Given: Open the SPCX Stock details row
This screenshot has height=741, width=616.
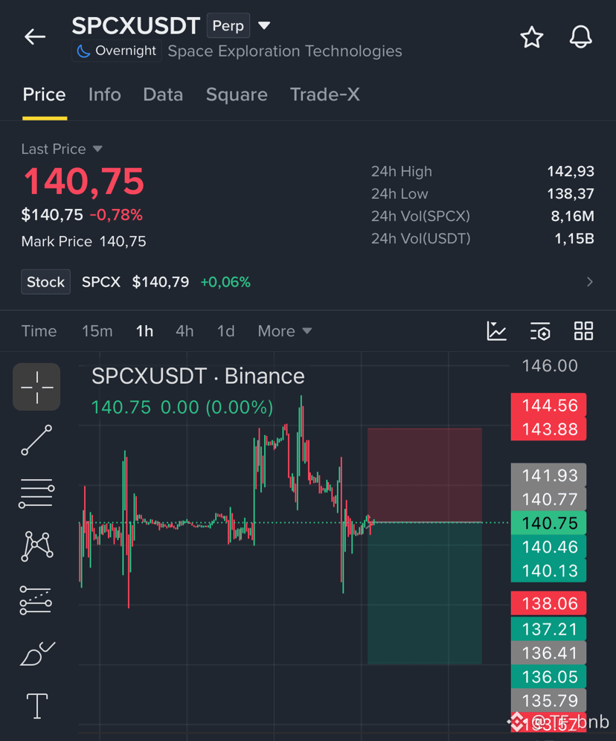Looking at the screenshot, I should (x=307, y=282).
